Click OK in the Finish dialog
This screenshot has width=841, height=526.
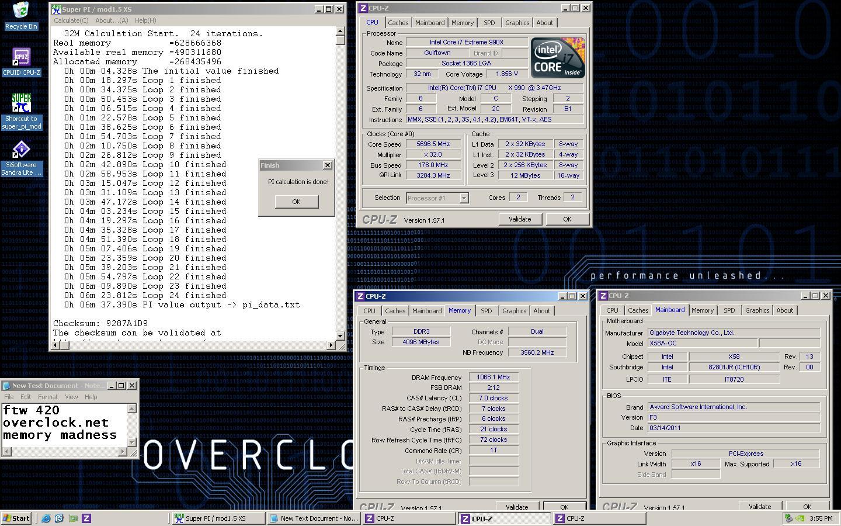pos(296,202)
